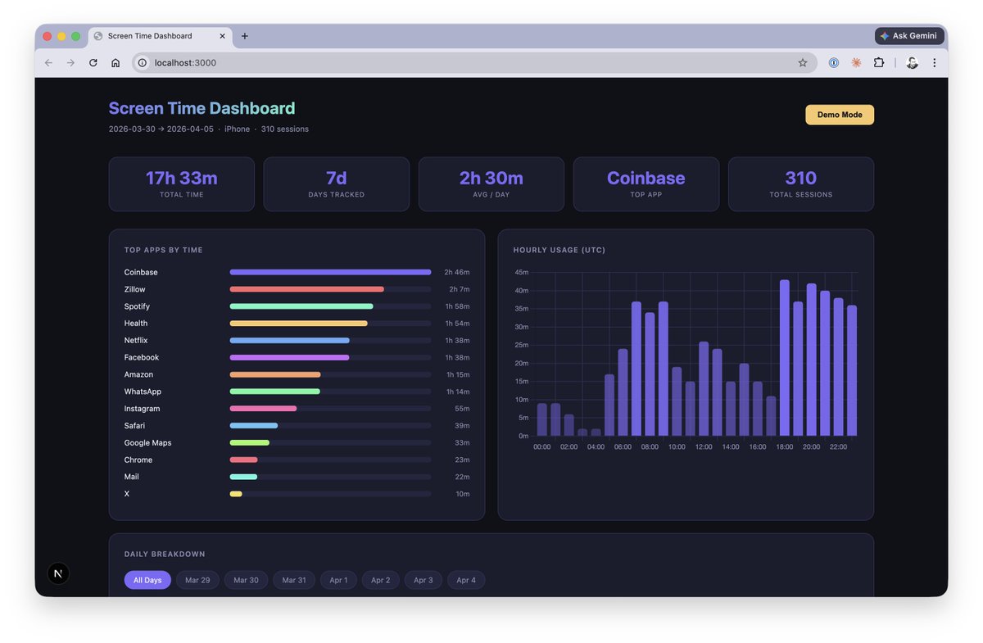
Task: Filter daily breakdown to Mar 30
Action: pyautogui.click(x=246, y=580)
